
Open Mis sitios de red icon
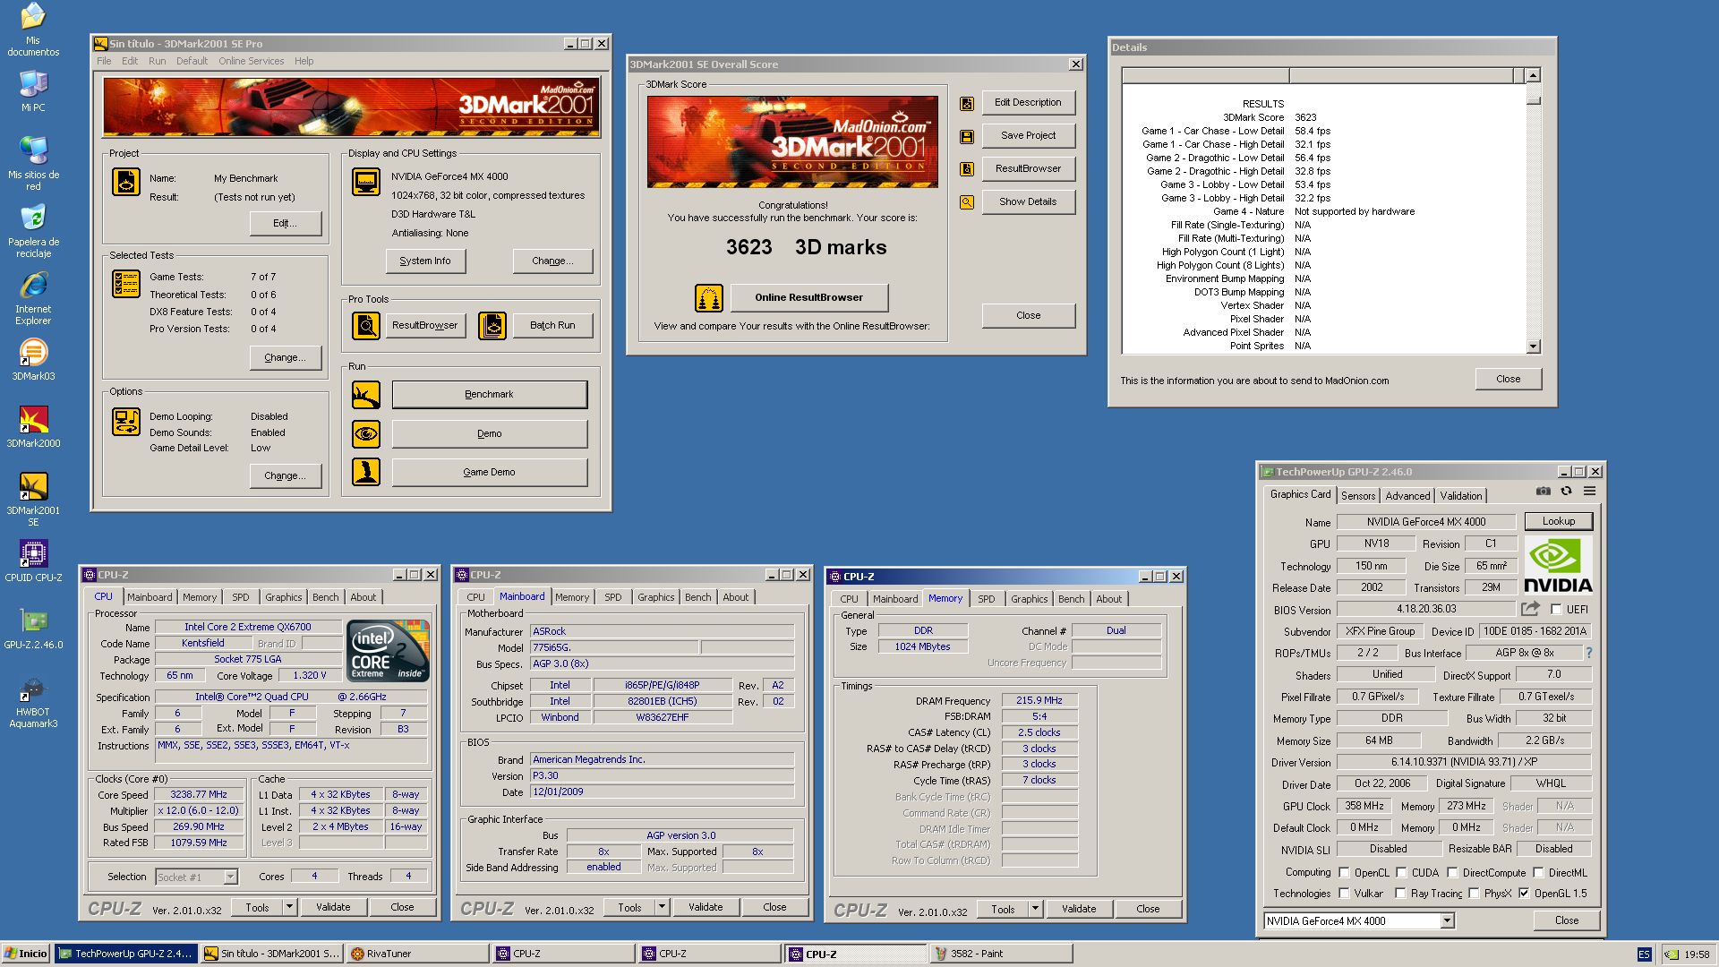33,163
